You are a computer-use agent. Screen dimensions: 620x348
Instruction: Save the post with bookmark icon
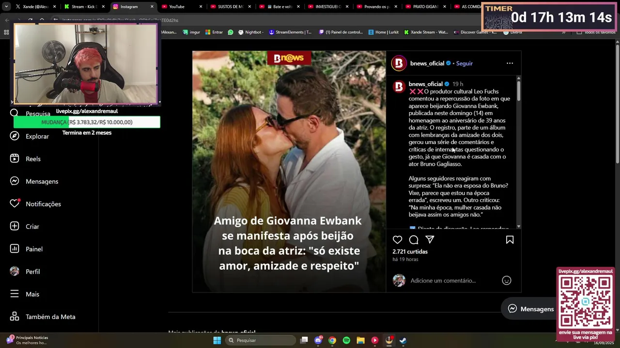[510, 240]
